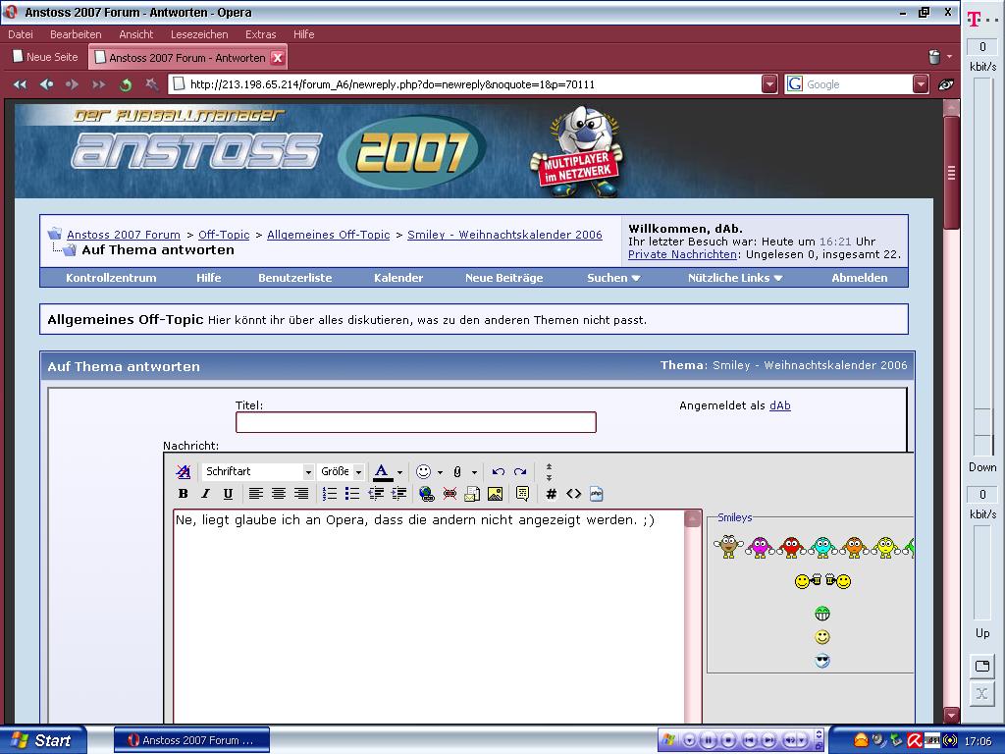
Task: Toggle underline formatting in the message editor
Action: [228, 494]
